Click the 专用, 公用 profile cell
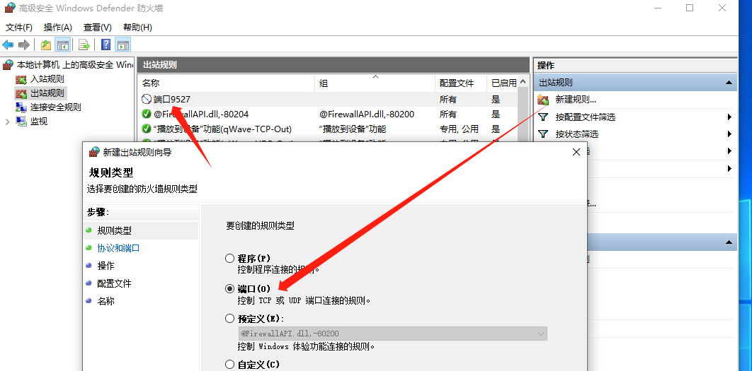 point(460,129)
